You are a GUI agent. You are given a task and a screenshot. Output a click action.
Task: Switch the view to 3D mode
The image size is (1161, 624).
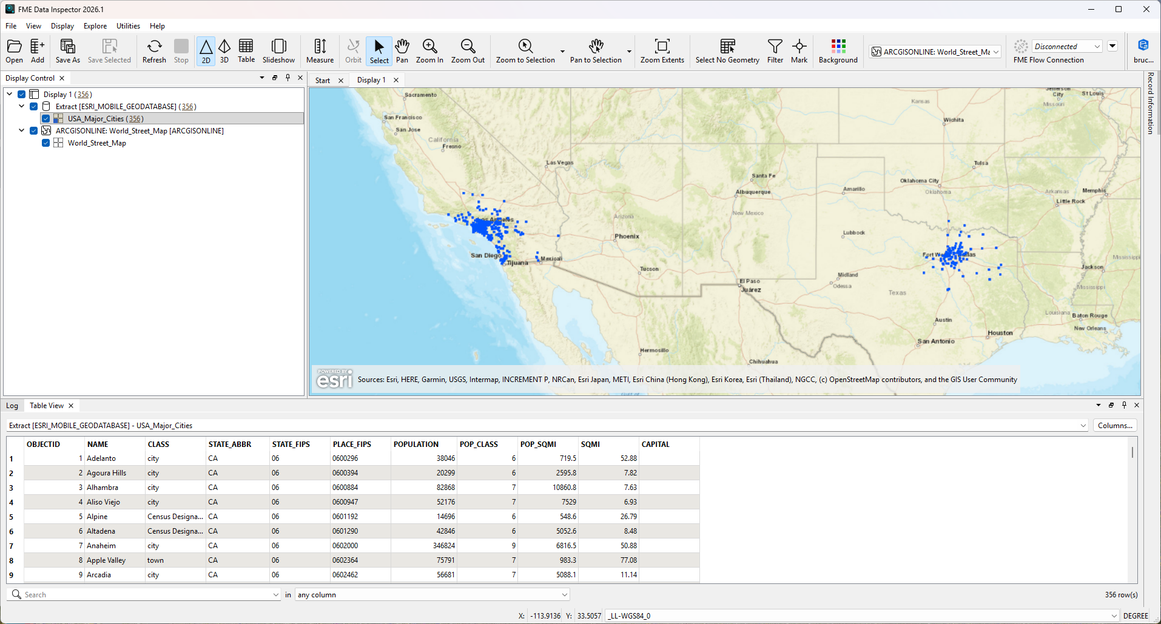(x=224, y=51)
